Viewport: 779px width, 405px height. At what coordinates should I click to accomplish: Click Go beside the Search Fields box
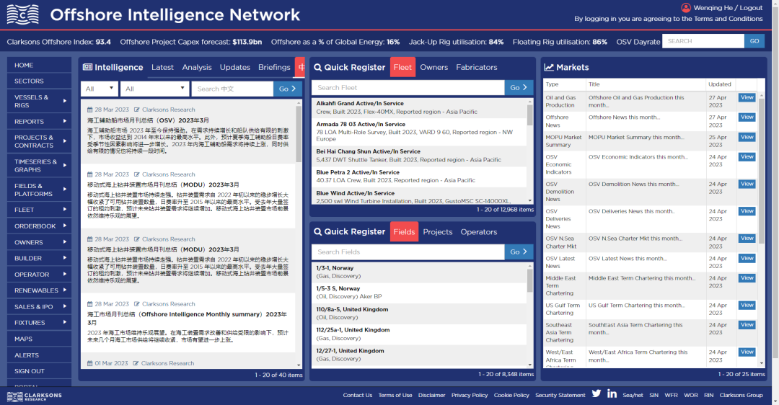(x=519, y=252)
